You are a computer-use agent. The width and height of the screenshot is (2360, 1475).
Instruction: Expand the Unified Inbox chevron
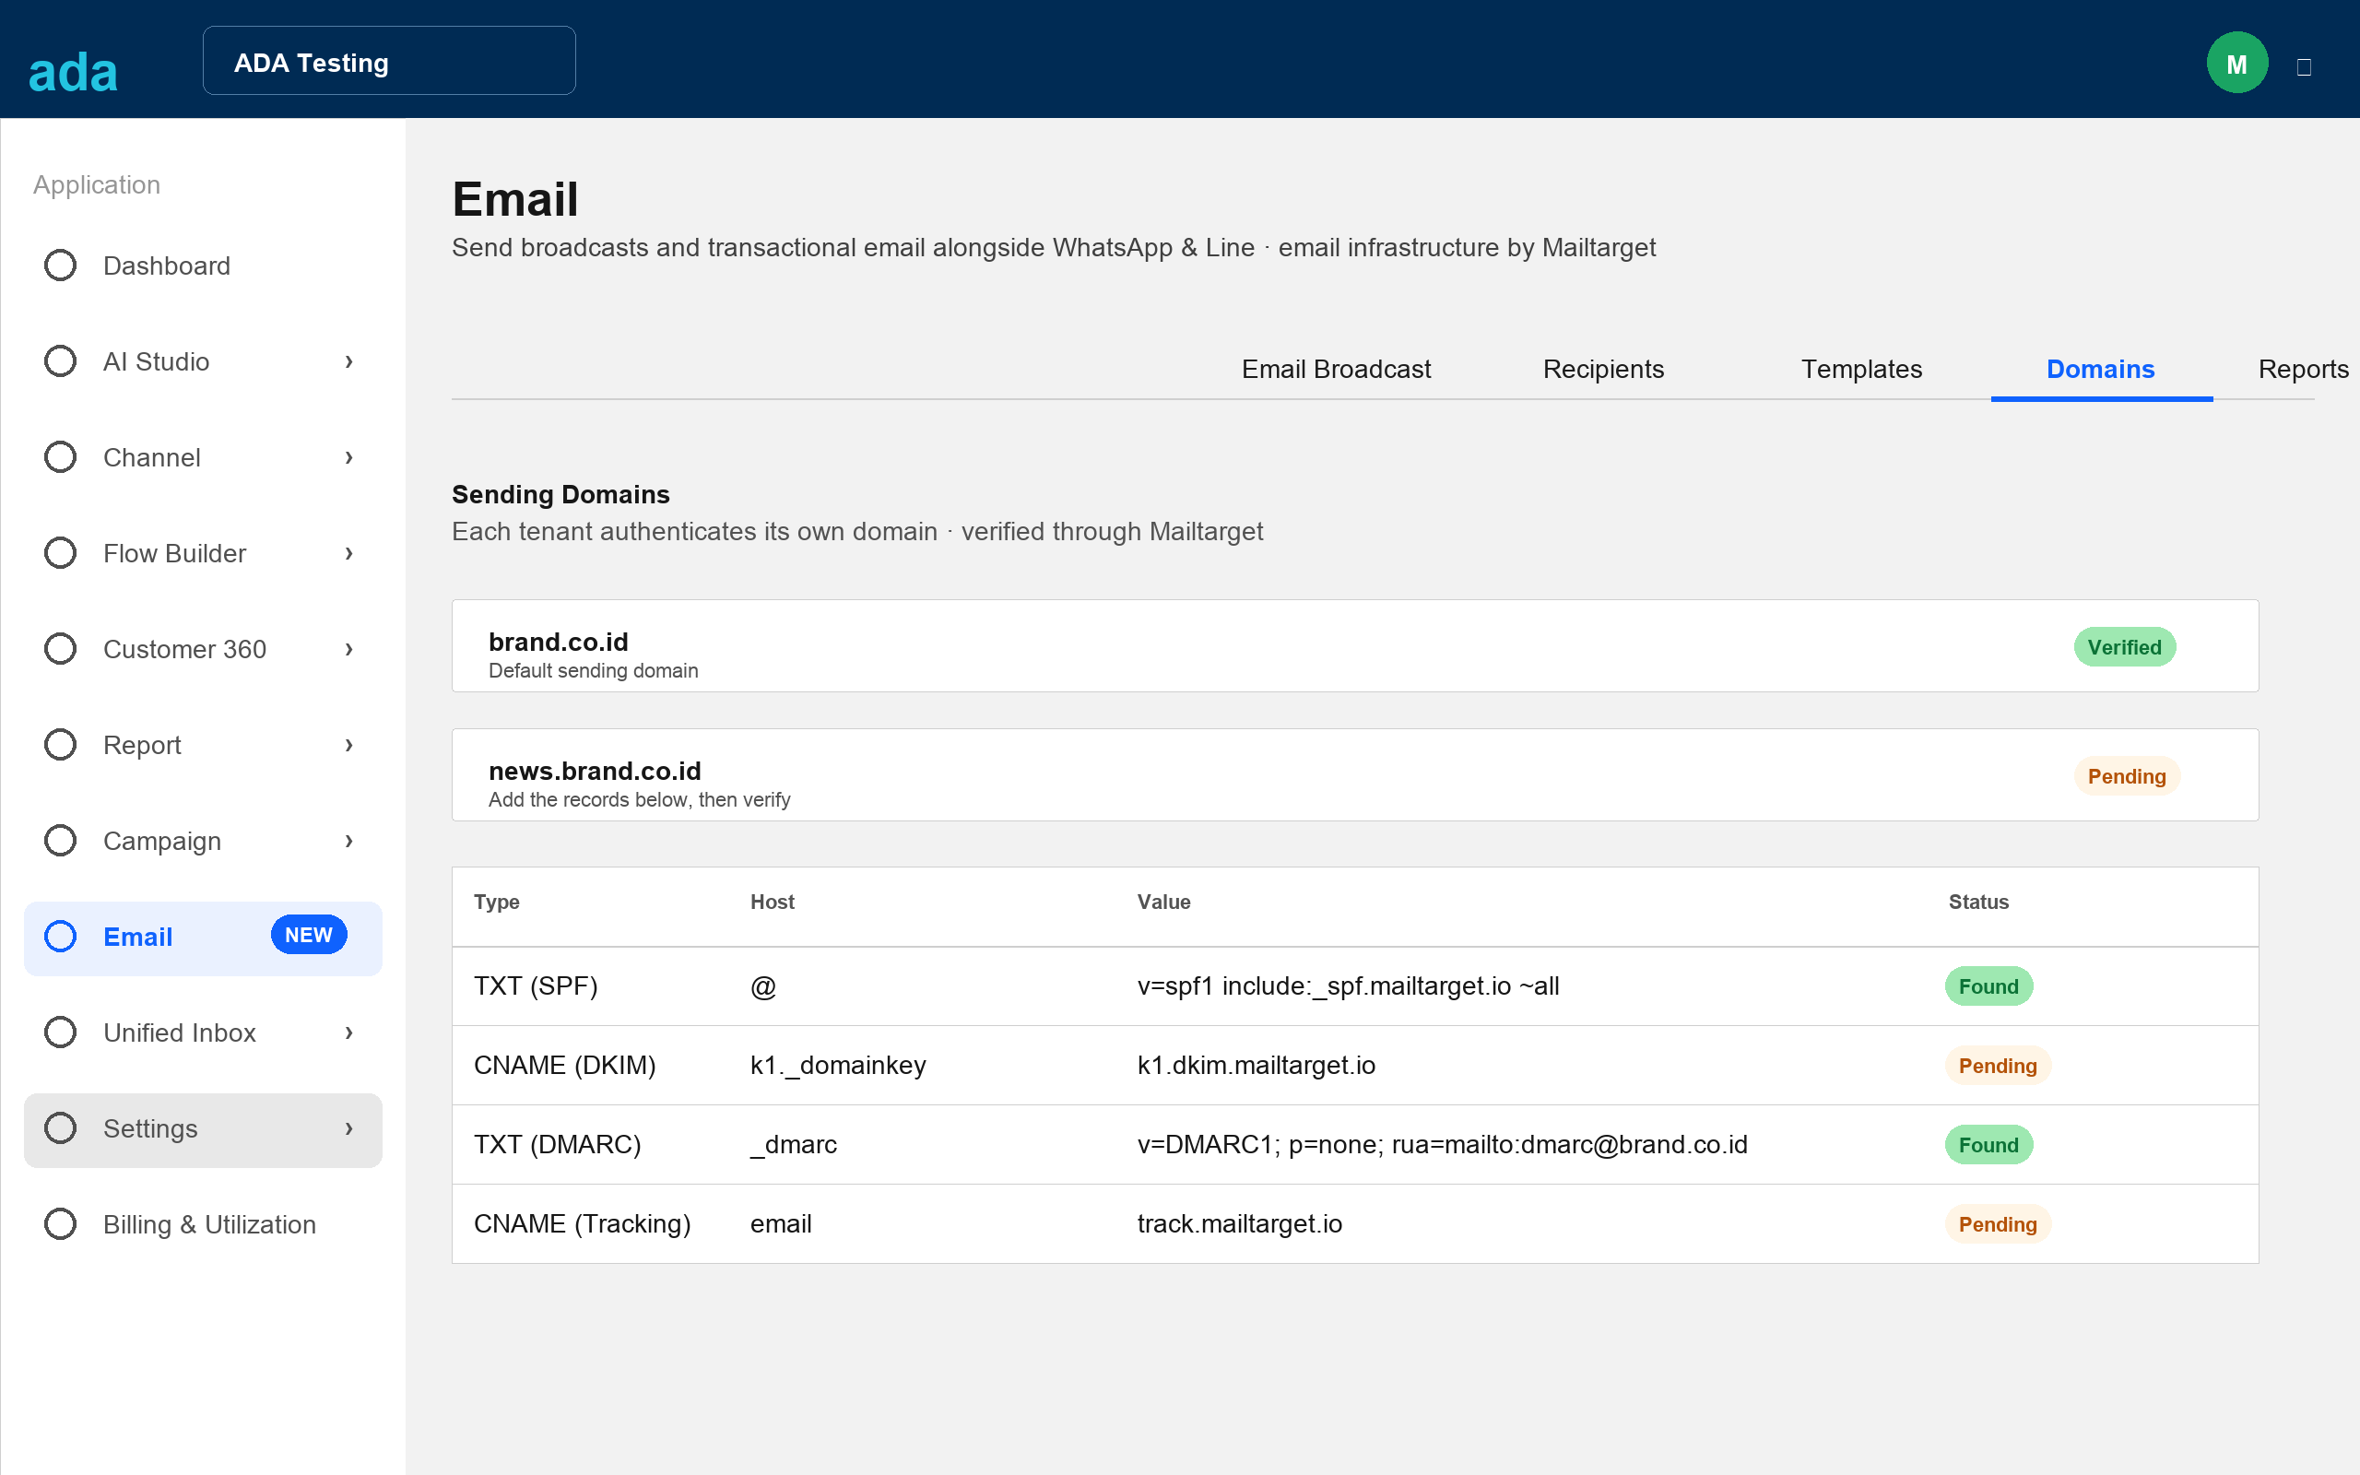click(x=349, y=1032)
